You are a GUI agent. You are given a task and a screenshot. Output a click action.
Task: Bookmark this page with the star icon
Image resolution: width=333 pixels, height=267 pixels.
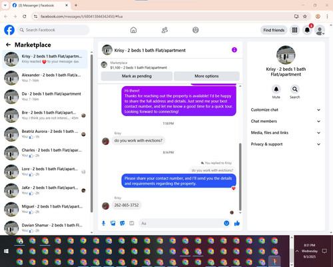coord(305,16)
